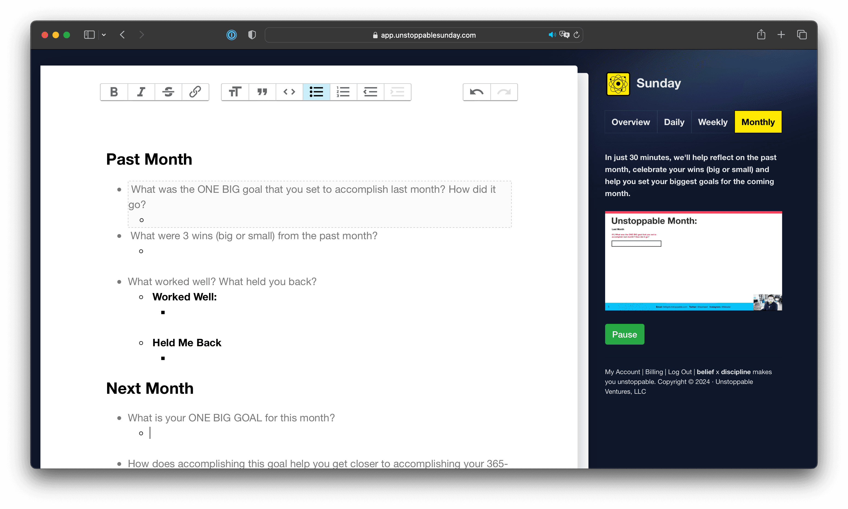Screen dimensions: 848x509
Task: Click the Worked Well: bullet text
Action: point(185,297)
